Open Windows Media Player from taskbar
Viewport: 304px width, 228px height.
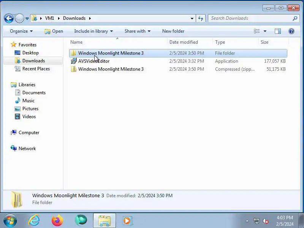click(x=127, y=221)
